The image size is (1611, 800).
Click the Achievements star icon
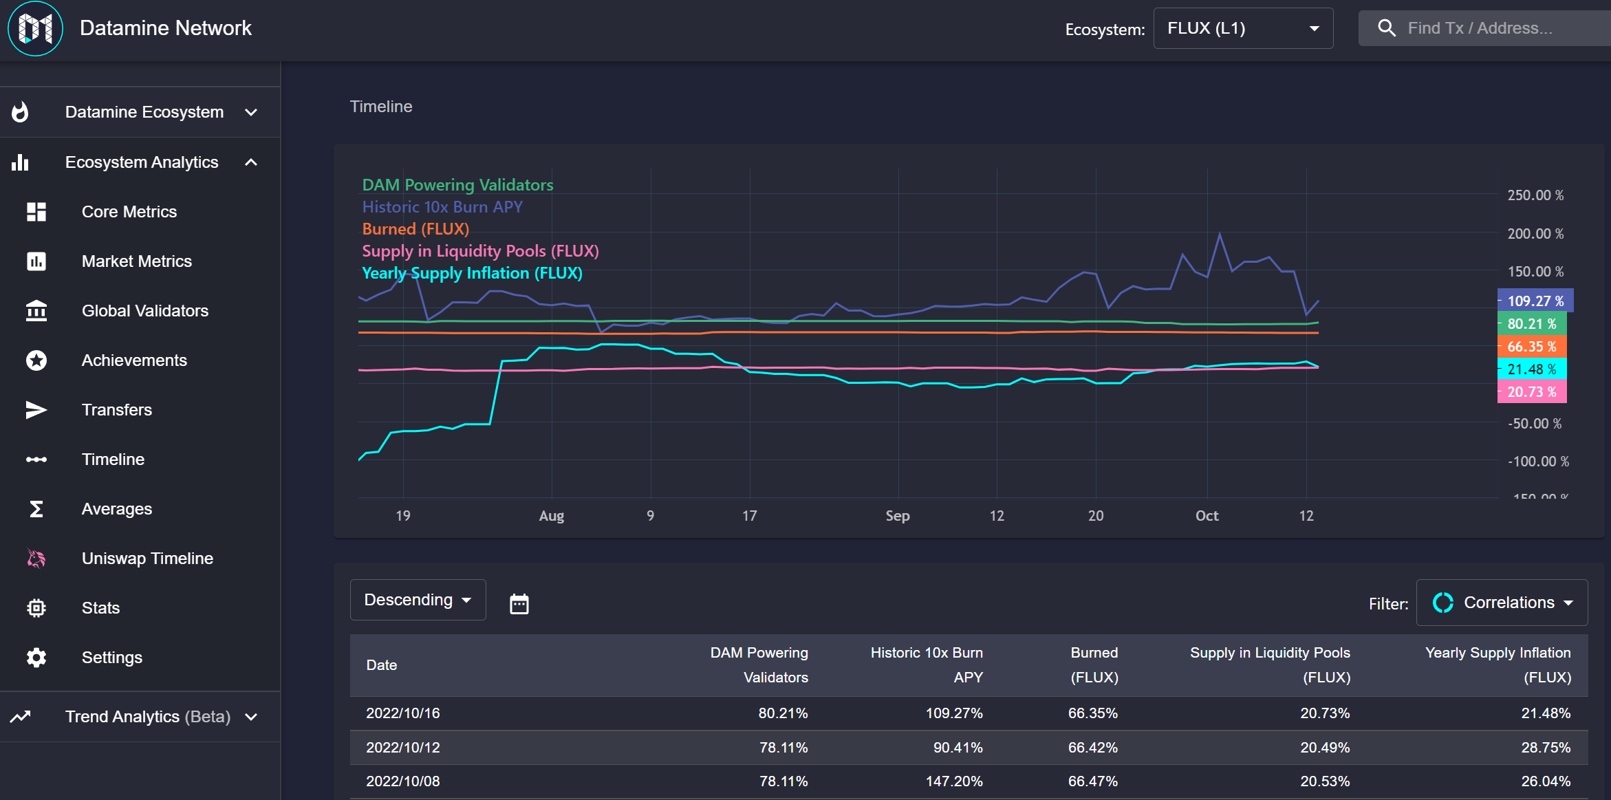point(36,360)
